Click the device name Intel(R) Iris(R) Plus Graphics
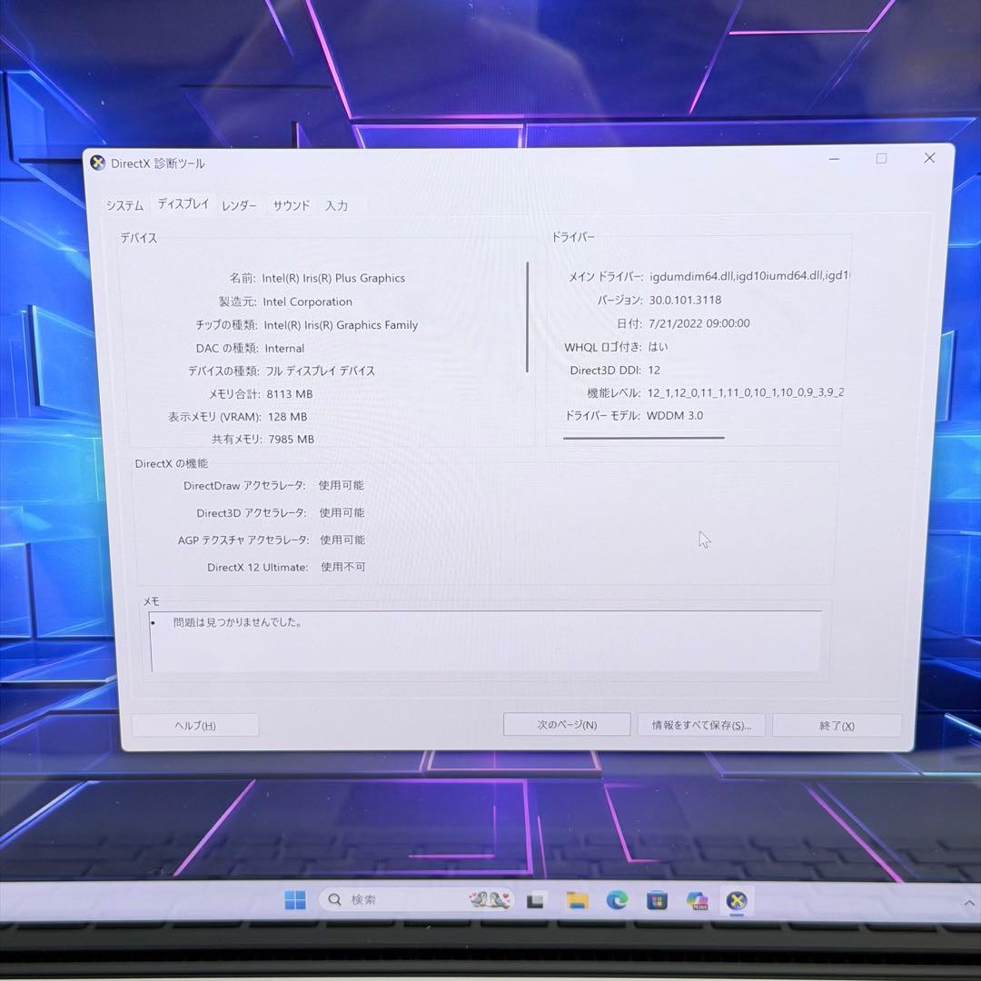 pos(333,279)
